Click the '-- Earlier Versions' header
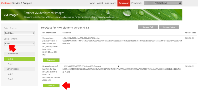This screenshot has height=92, width=198. (x=19, y=69)
